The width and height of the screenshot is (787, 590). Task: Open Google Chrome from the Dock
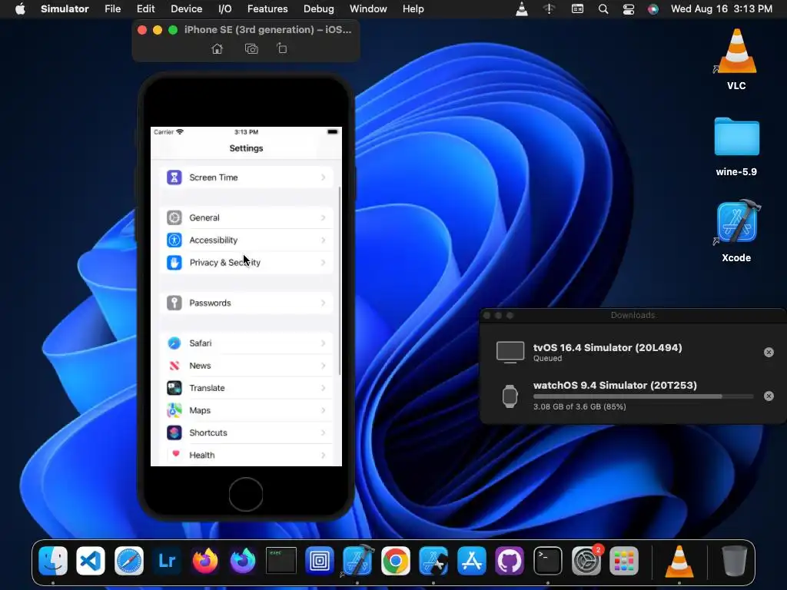396,560
